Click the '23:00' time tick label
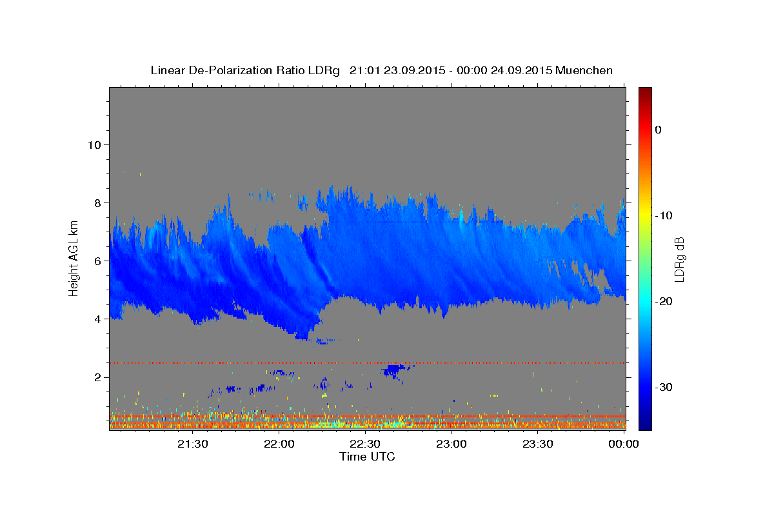Screen dimensions: 774x516 pos(451,444)
